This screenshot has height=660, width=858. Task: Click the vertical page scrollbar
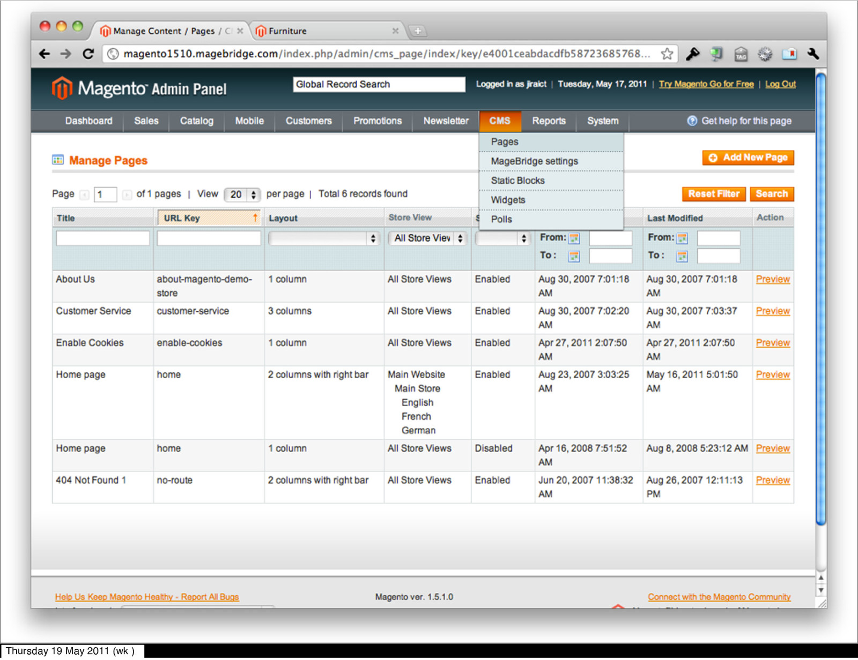[x=820, y=300]
